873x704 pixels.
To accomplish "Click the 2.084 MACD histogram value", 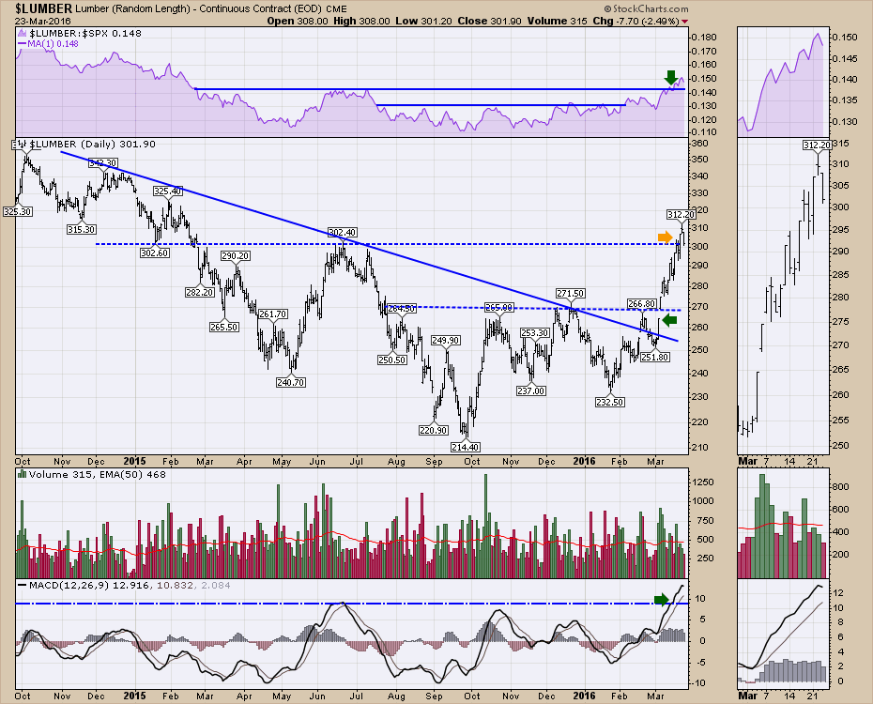I will pos(214,586).
